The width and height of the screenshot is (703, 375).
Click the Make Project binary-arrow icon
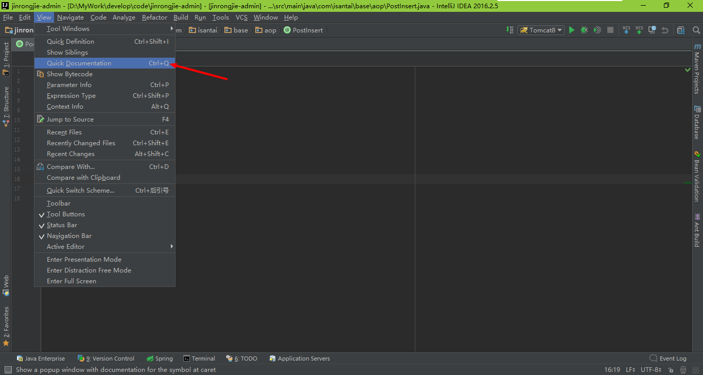[x=509, y=30]
